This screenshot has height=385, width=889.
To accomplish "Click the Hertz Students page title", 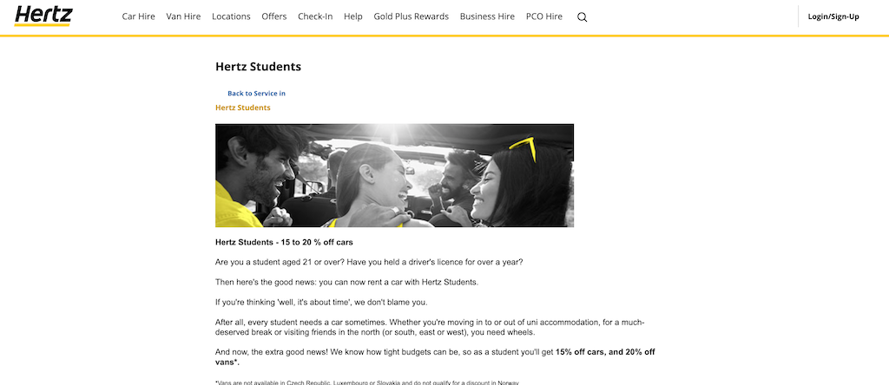I will [x=258, y=67].
